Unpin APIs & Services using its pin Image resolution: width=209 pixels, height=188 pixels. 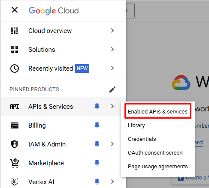[97, 107]
